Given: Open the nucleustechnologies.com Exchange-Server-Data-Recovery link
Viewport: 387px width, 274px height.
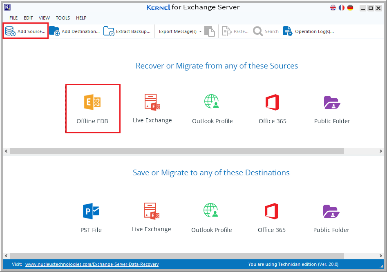Looking at the screenshot, I should (x=92, y=264).
